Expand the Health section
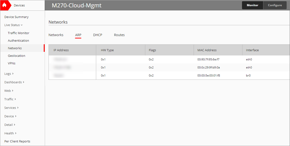The width and height of the screenshot is (290, 146). tap(10, 133)
